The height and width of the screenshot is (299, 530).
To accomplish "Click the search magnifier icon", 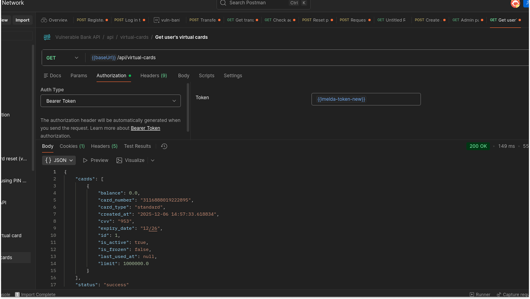I will [223, 3].
